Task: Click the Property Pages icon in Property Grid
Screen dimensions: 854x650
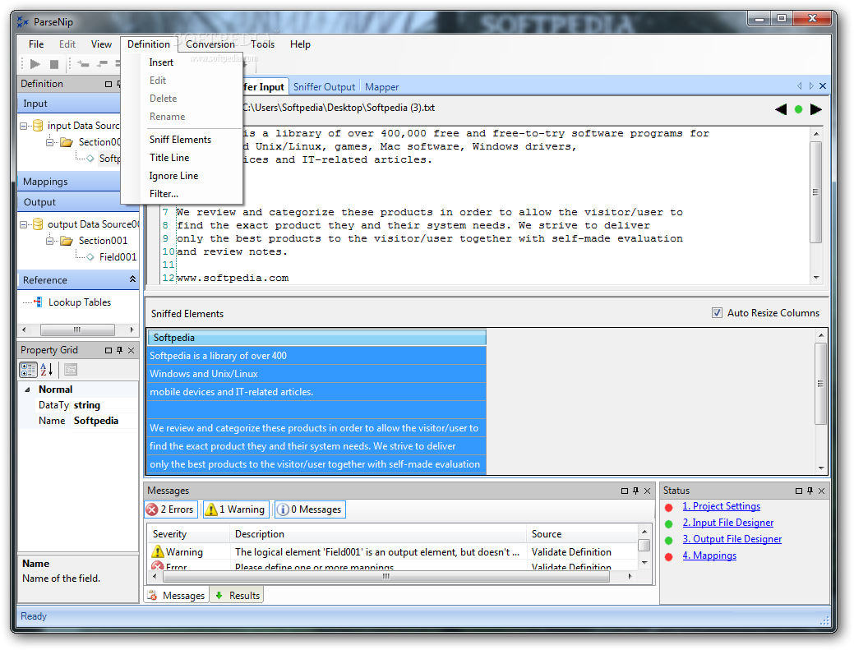Action: coord(70,370)
